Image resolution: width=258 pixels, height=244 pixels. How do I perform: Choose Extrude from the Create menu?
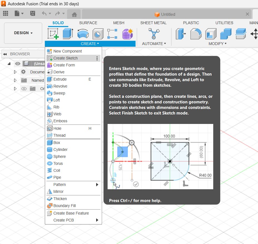(x=74, y=79)
